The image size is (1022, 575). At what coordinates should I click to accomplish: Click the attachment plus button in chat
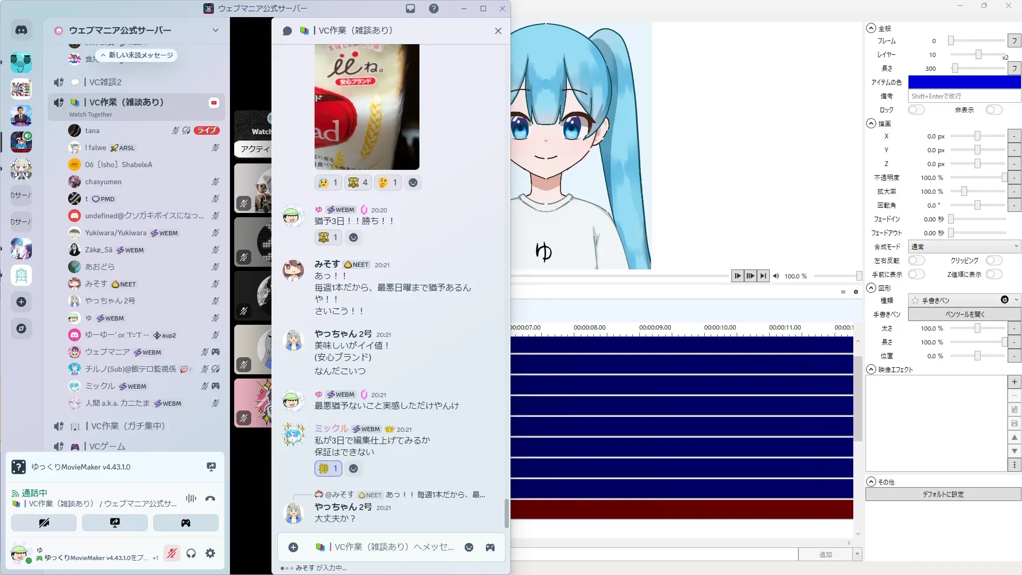point(293,547)
